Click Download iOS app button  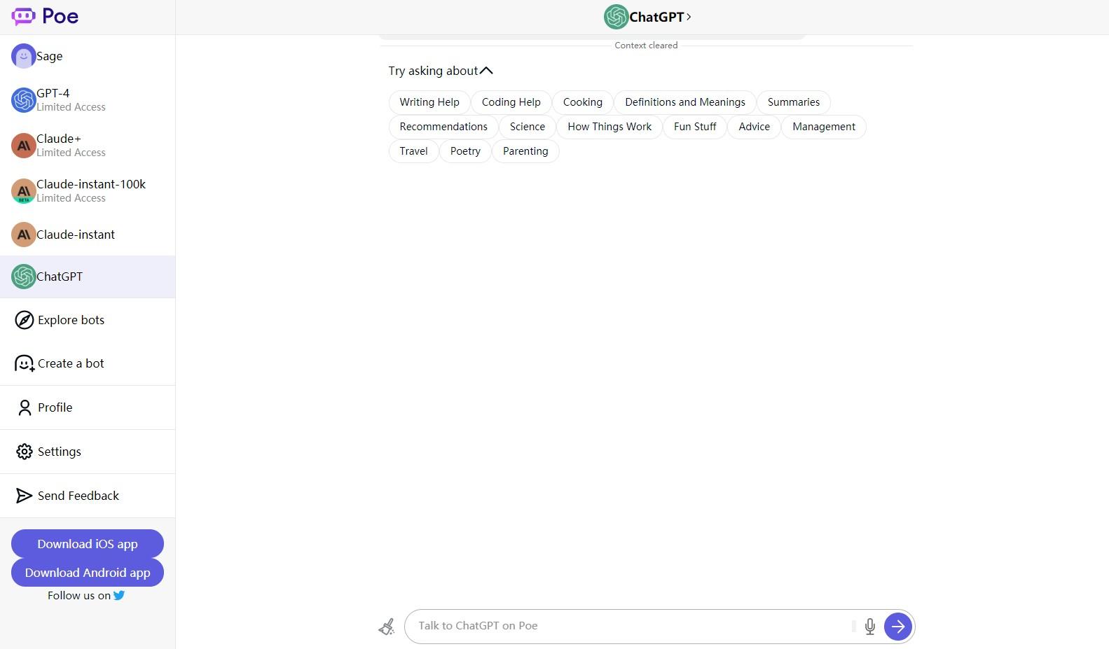[x=88, y=544]
